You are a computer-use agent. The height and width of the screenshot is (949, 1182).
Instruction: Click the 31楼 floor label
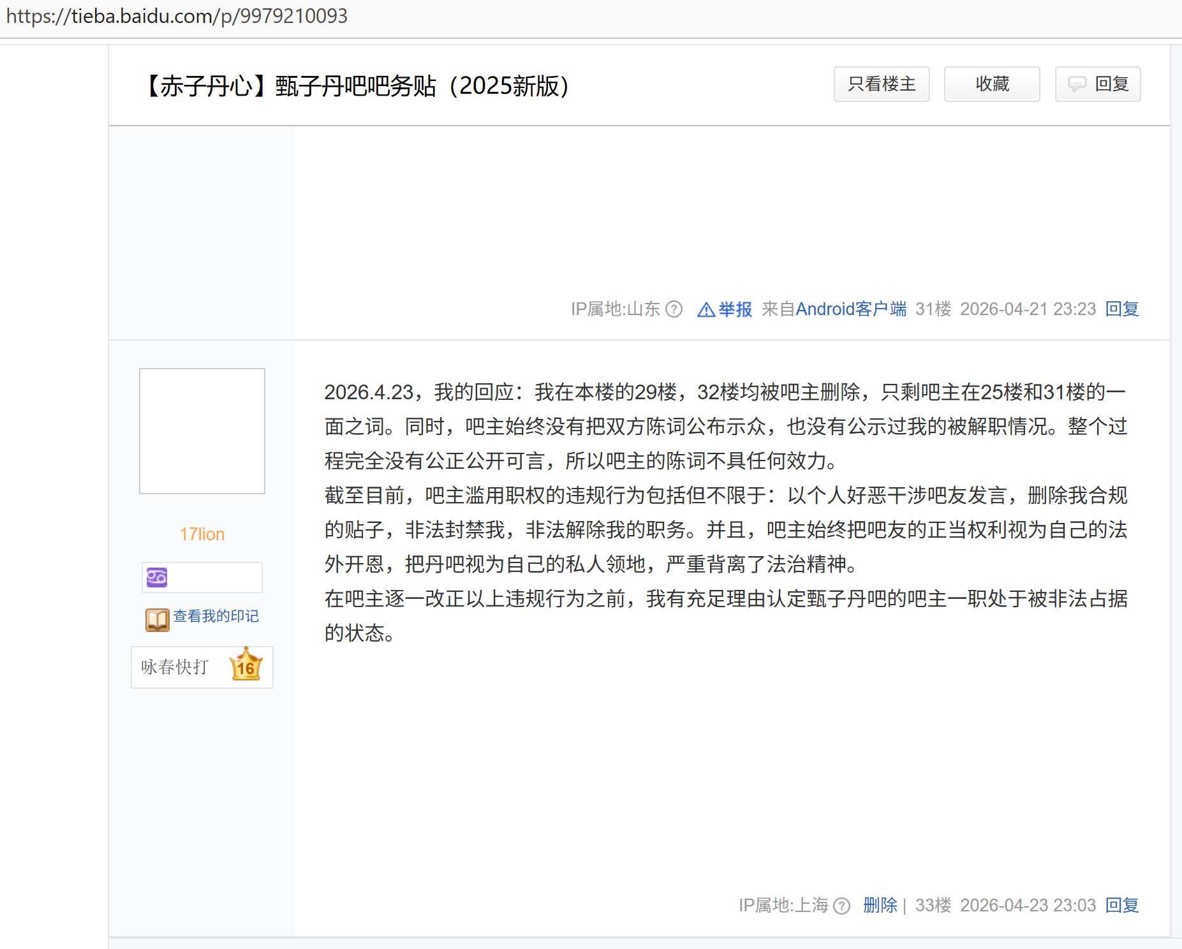[933, 309]
